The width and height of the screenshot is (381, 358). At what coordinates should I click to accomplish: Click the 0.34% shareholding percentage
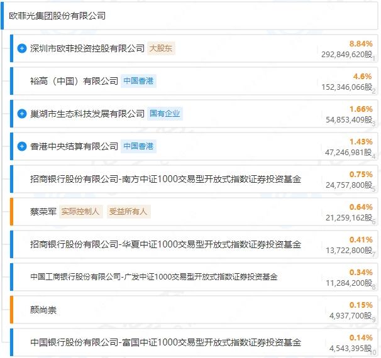click(361, 273)
